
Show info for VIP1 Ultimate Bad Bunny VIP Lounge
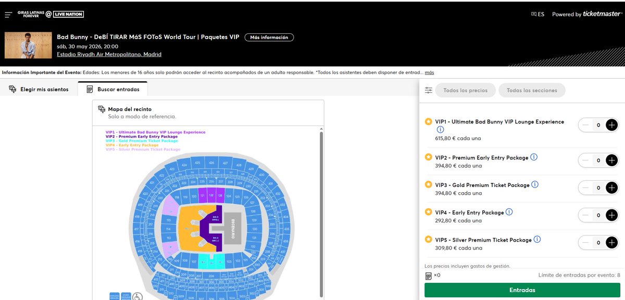(440, 130)
